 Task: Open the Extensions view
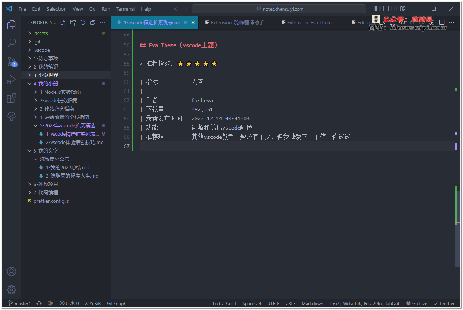click(x=11, y=98)
